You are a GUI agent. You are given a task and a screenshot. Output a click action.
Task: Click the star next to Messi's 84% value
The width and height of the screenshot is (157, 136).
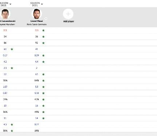coord(43,81)
